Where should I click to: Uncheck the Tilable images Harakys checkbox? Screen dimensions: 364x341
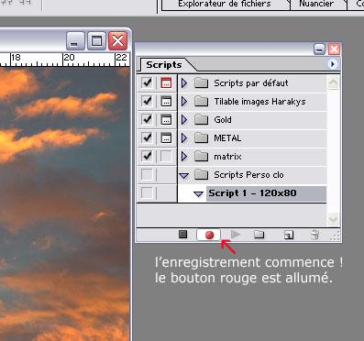point(148,101)
